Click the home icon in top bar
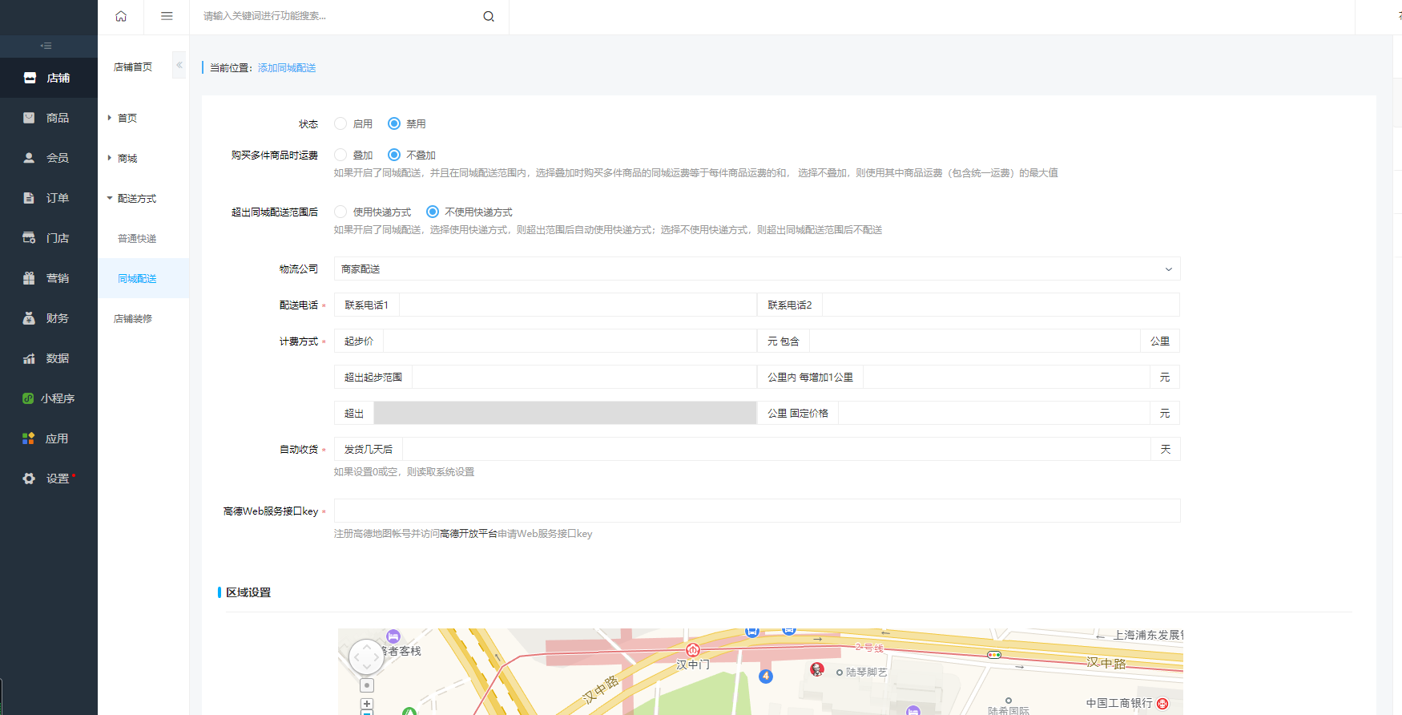Screen dimensions: 1402x715 [x=121, y=16]
